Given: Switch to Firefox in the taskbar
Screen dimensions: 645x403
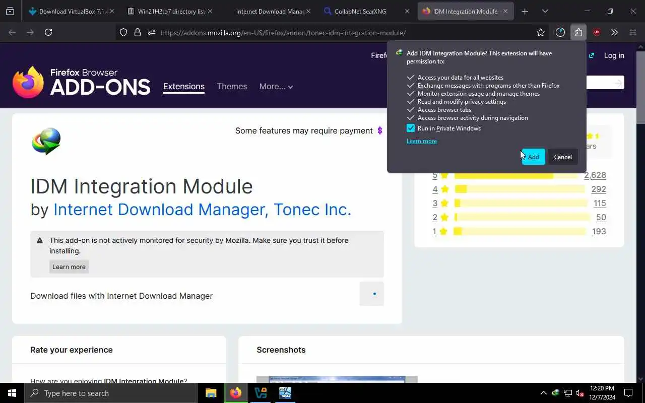Looking at the screenshot, I should tap(236, 393).
